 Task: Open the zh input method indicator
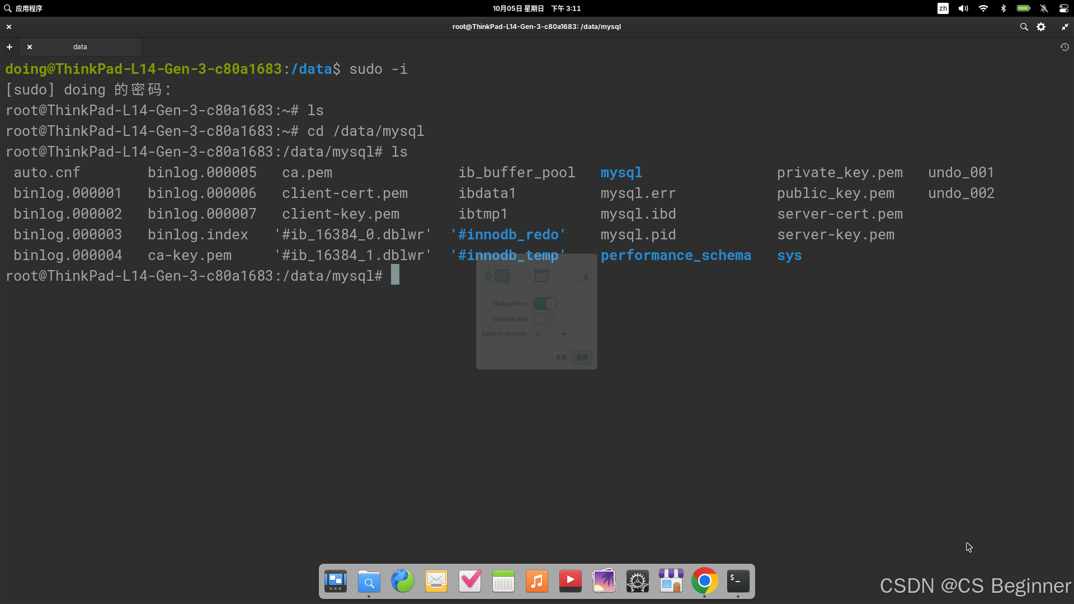tap(943, 8)
